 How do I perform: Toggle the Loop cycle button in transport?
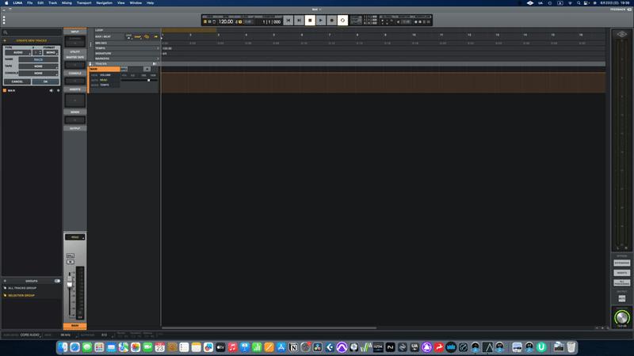pos(343,21)
